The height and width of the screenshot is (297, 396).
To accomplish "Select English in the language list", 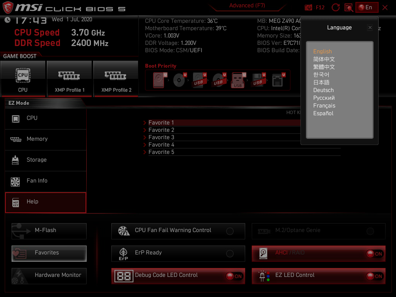I will pyautogui.click(x=322, y=51).
